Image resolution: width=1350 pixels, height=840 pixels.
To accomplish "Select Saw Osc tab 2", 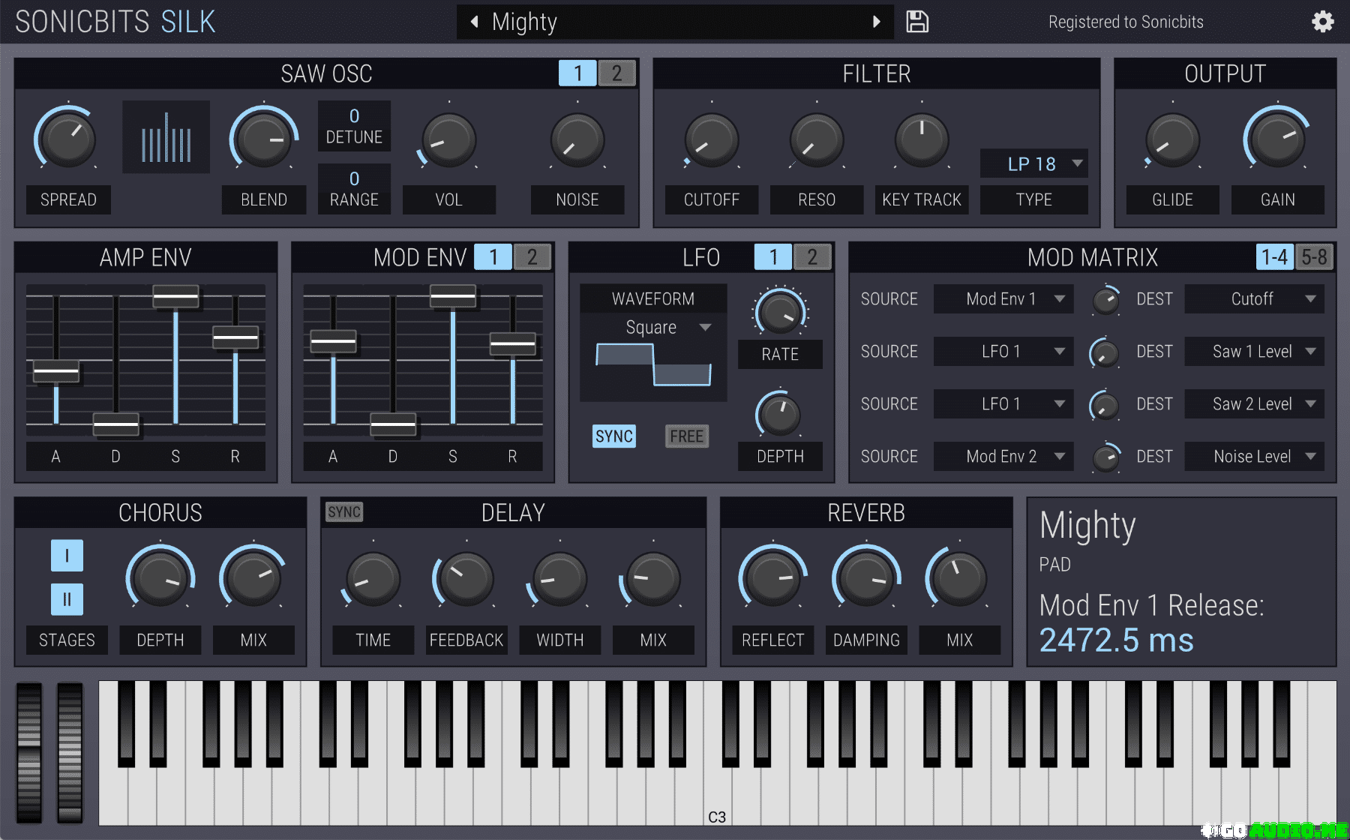I will tap(616, 73).
